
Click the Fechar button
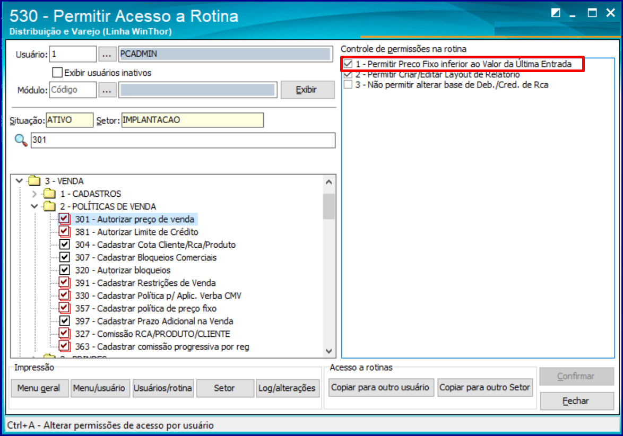577,401
